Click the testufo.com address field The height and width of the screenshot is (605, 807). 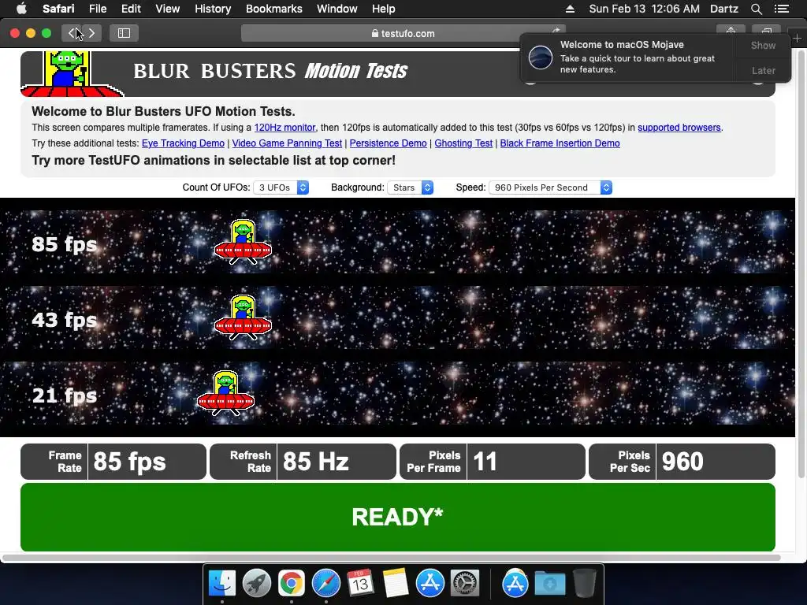pos(403,33)
